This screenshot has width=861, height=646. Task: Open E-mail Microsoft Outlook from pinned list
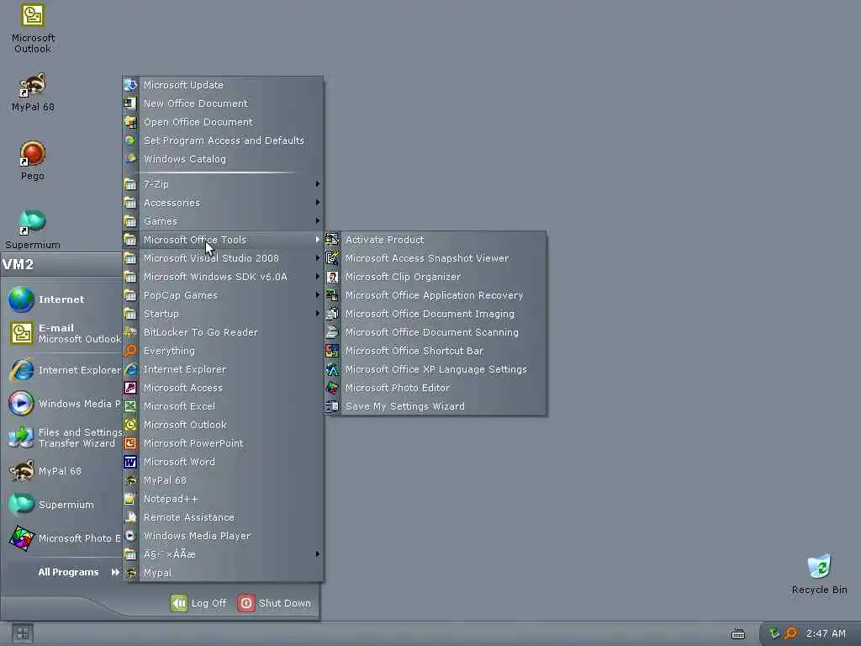[65, 333]
